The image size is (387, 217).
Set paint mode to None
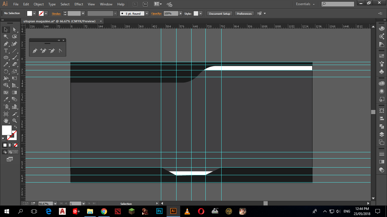pyautogui.click(x=16, y=145)
